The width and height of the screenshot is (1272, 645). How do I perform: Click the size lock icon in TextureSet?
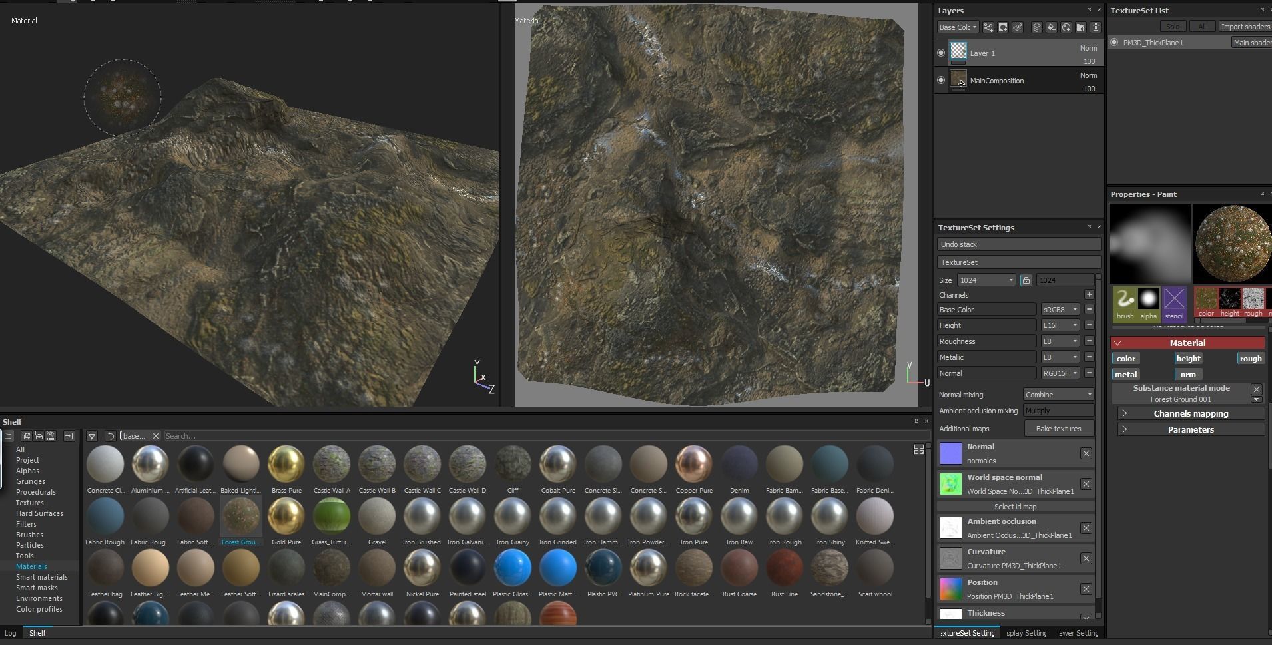pyautogui.click(x=1026, y=280)
